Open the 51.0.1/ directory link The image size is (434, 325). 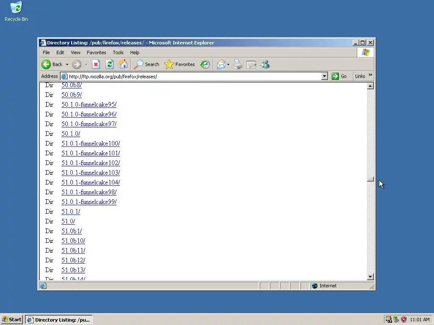(71, 212)
